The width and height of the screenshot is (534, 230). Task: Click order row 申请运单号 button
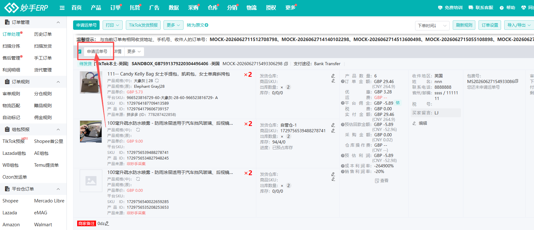point(97,51)
